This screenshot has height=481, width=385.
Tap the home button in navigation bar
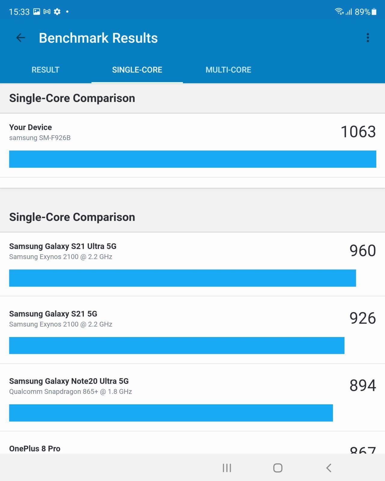[x=278, y=468]
